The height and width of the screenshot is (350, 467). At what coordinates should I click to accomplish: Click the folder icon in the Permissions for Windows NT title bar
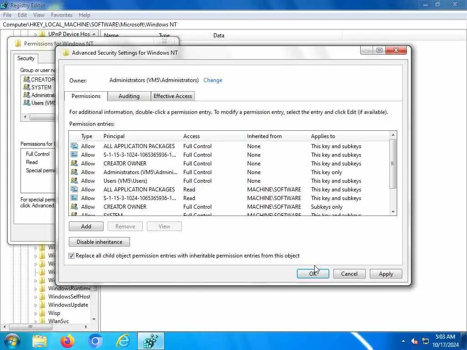(18, 44)
